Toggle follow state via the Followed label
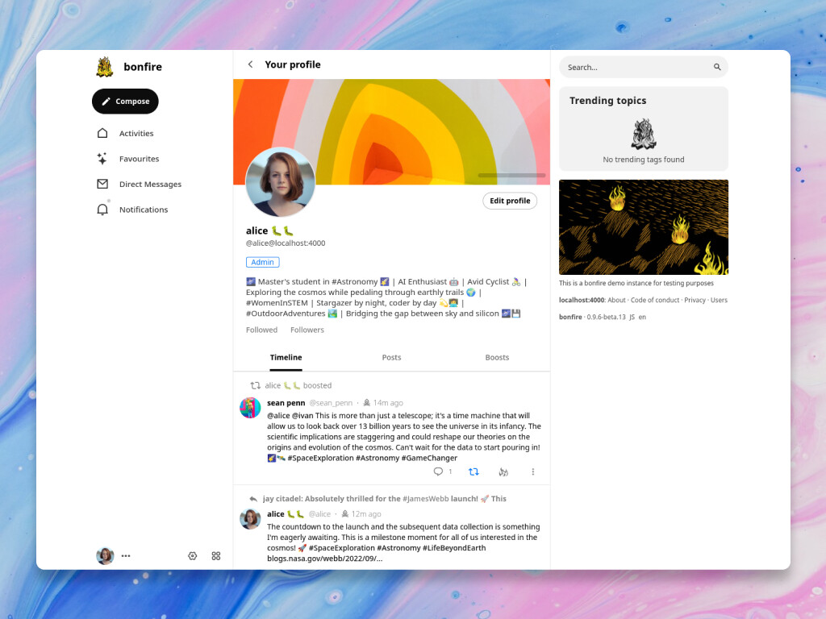Viewport: 826px width, 619px height. click(x=261, y=330)
